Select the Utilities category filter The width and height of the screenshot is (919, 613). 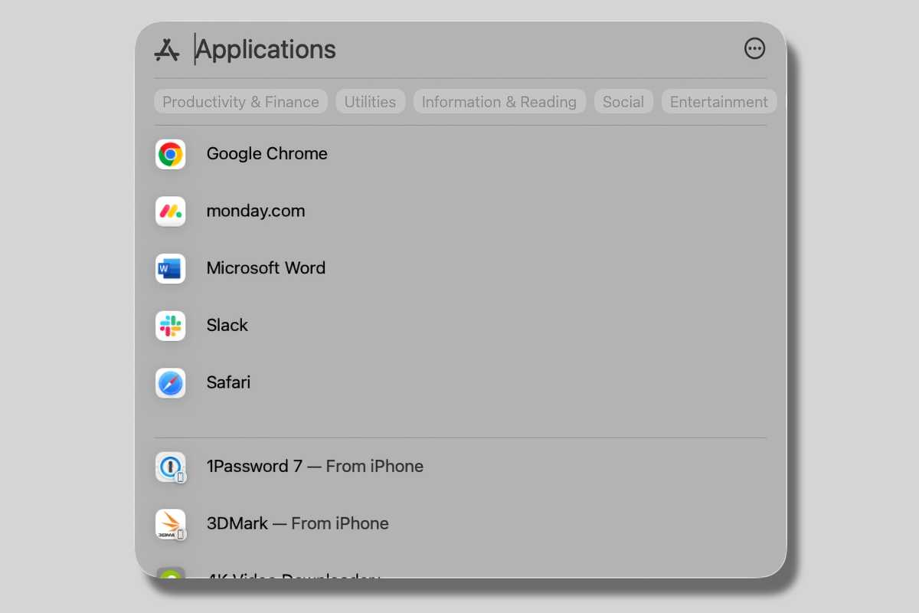point(370,102)
